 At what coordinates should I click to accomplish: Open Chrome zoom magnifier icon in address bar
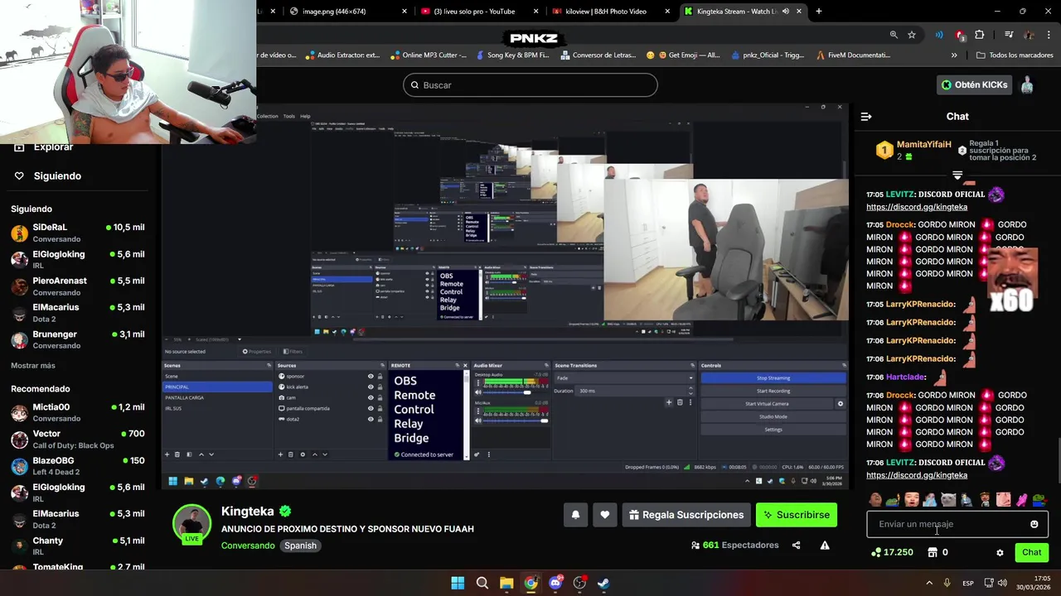(894, 35)
